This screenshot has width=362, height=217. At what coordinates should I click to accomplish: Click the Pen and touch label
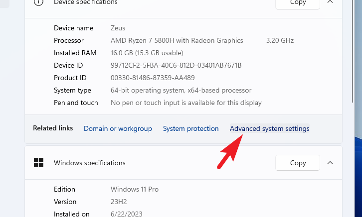76,103
